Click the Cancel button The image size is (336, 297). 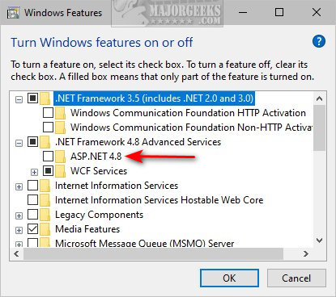click(x=296, y=278)
